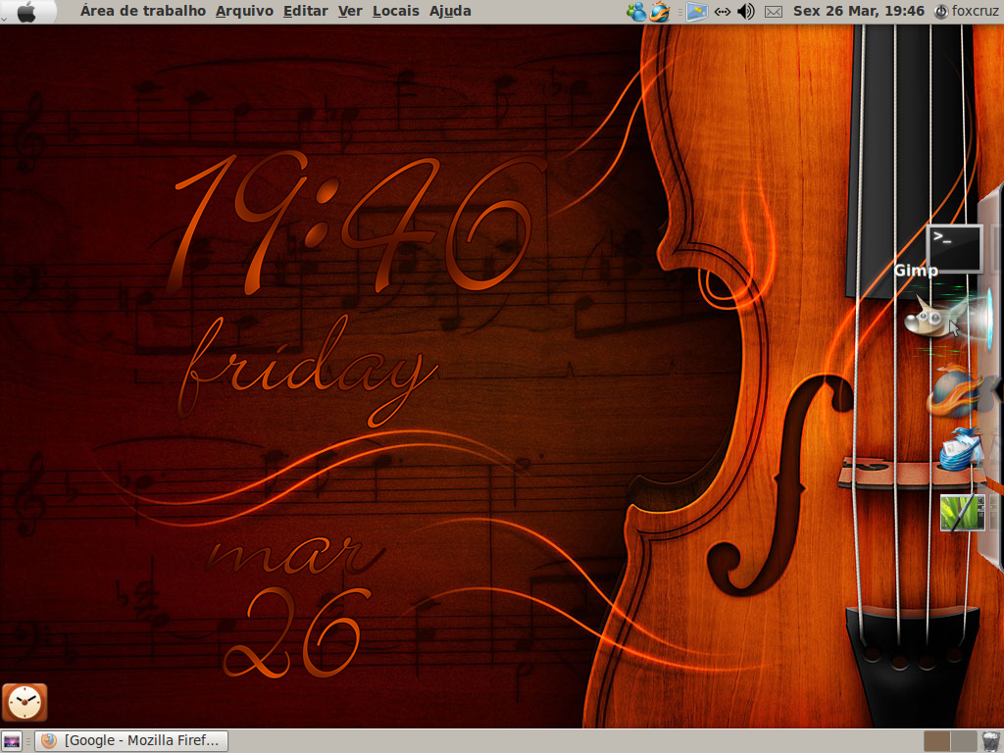Viewport: 1004px width, 753px height.
Task: Click the flaming globe icon in the top panel
Action: pyautogui.click(x=659, y=12)
